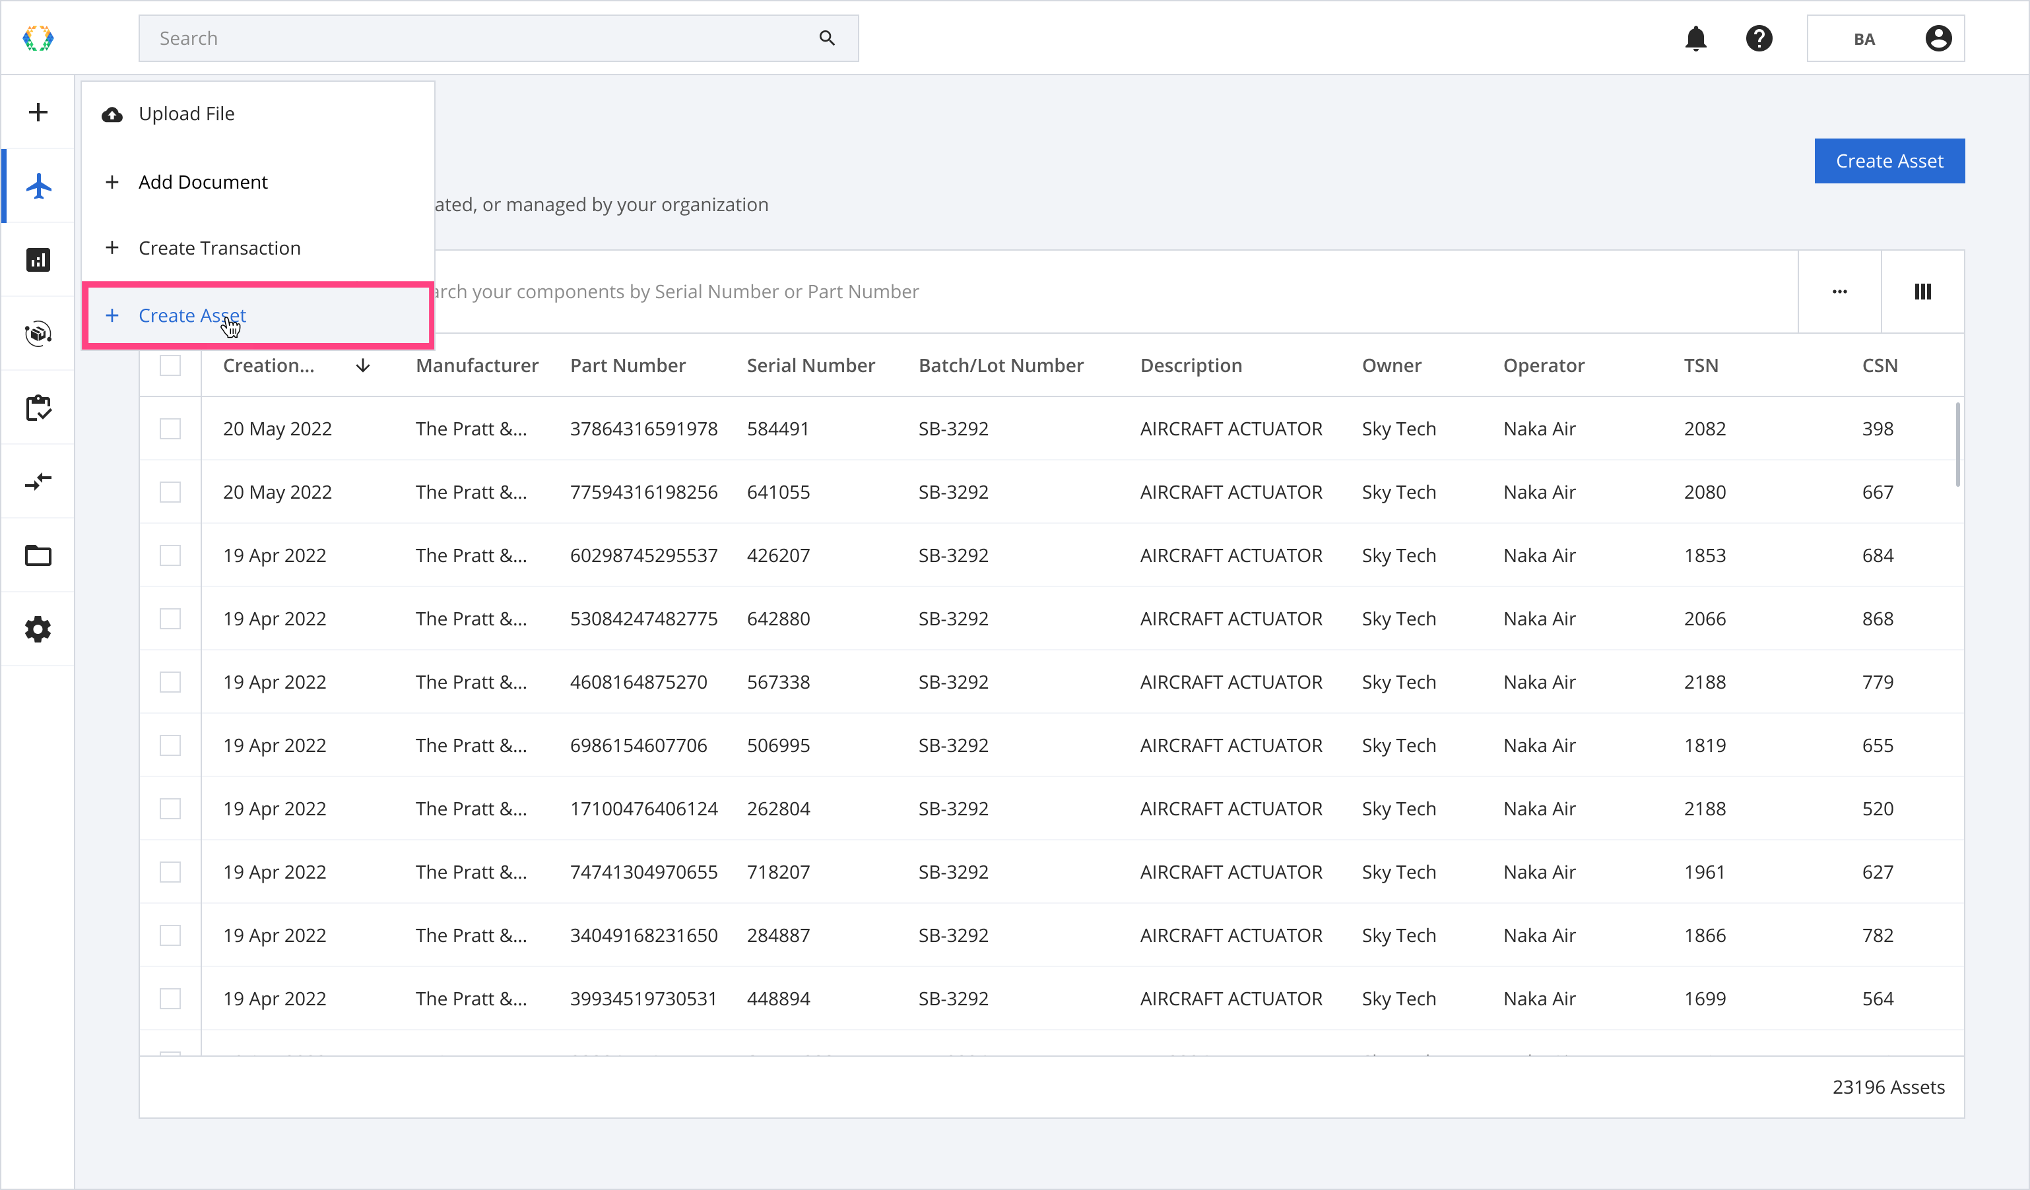This screenshot has height=1190, width=2030.
Task: Click the Description column header
Action: (x=1191, y=365)
